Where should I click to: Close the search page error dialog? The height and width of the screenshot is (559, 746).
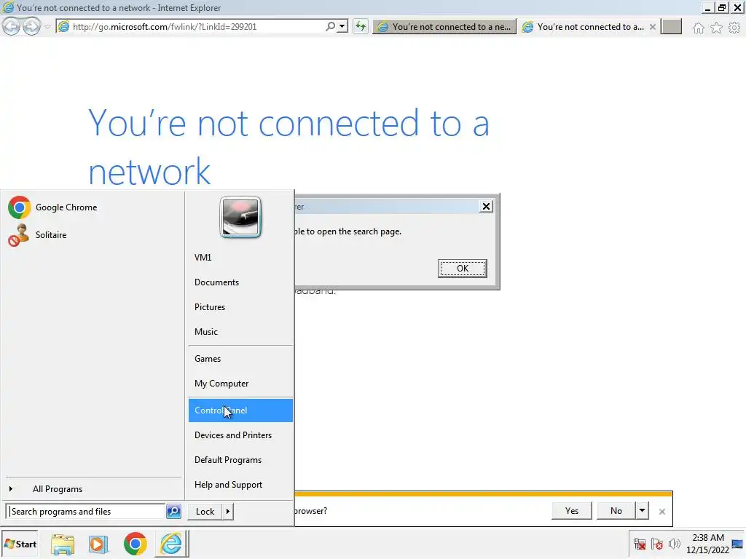486,206
